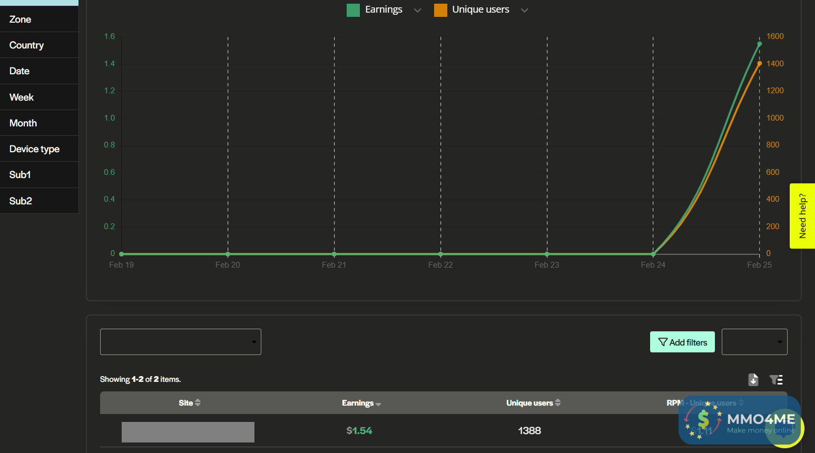815x453 pixels.
Task: Expand the Earnings metric chevron
Action: pyautogui.click(x=418, y=11)
